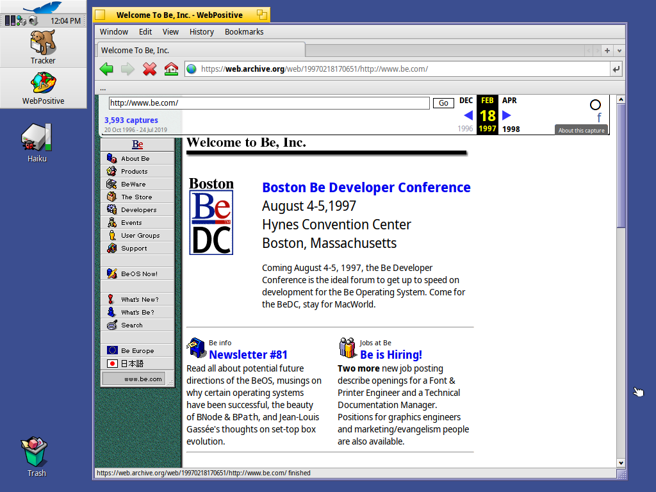Select the 'Welcome To Be, Inc.' tab

coord(201,50)
